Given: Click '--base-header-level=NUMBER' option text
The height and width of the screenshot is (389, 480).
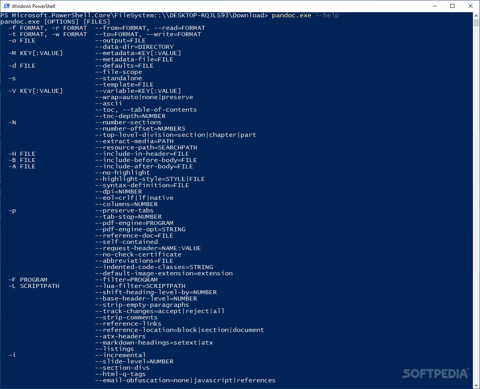Looking at the screenshot, I should pyautogui.click(x=146, y=299).
